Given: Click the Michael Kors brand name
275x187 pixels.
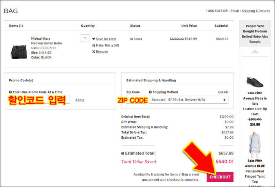Looking at the screenshot, I should pos(40,38).
